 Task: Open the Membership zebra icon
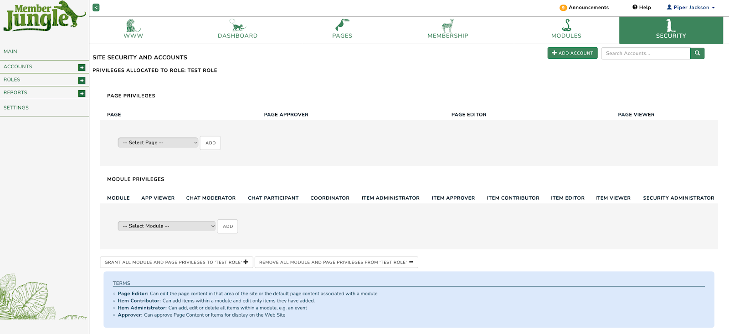pyautogui.click(x=448, y=25)
